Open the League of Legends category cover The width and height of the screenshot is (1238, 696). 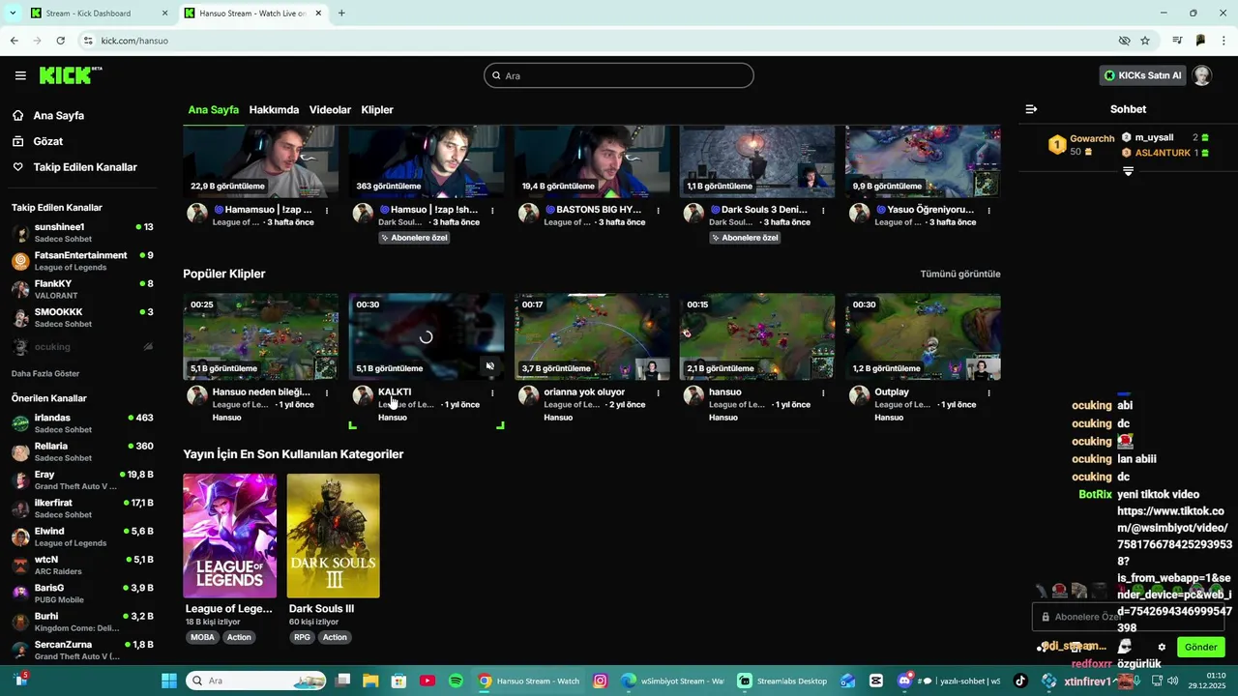(x=230, y=536)
